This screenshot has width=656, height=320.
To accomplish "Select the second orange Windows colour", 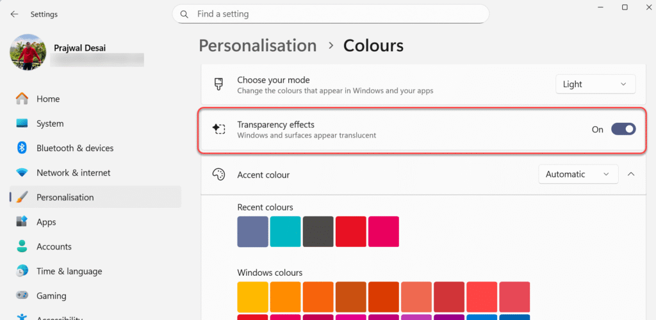I will click(x=318, y=297).
